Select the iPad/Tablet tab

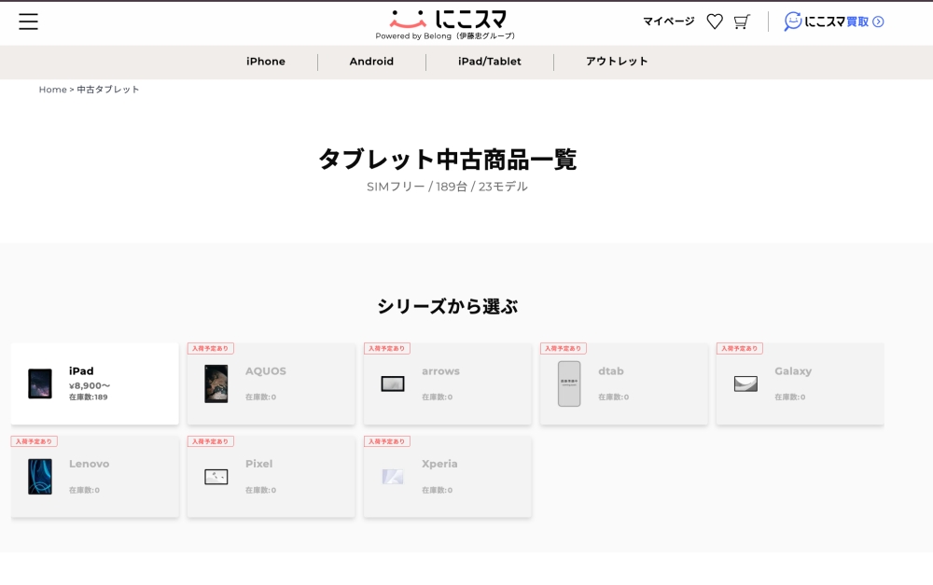click(x=490, y=62)
